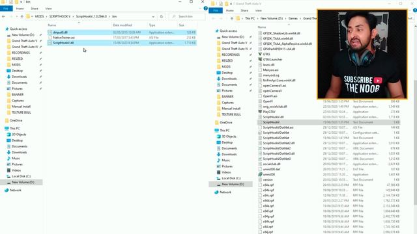Viewport: 417px width, 234px height.
Task: Select the PlayGTAV application icon
Action: tap(260, 112)
